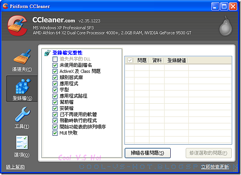Minimize the Piriform CCleaner window
Viewport: 241px width, 175px height.
pos(215,6)
